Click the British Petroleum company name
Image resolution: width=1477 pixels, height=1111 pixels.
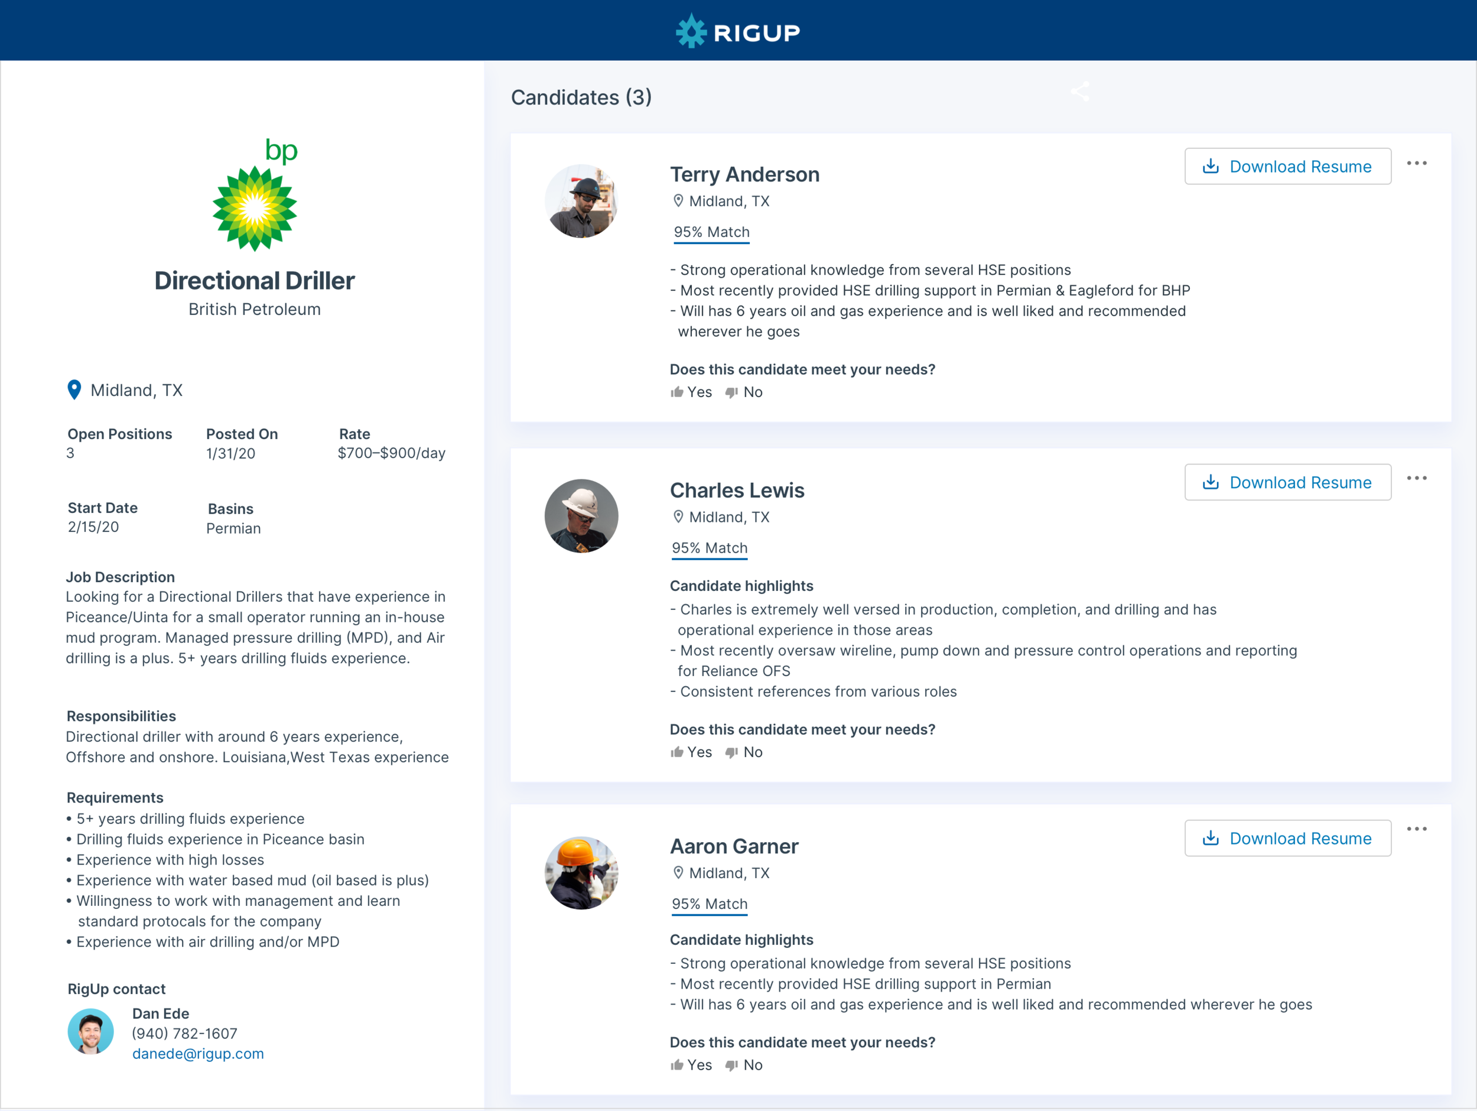coord(255,309)
